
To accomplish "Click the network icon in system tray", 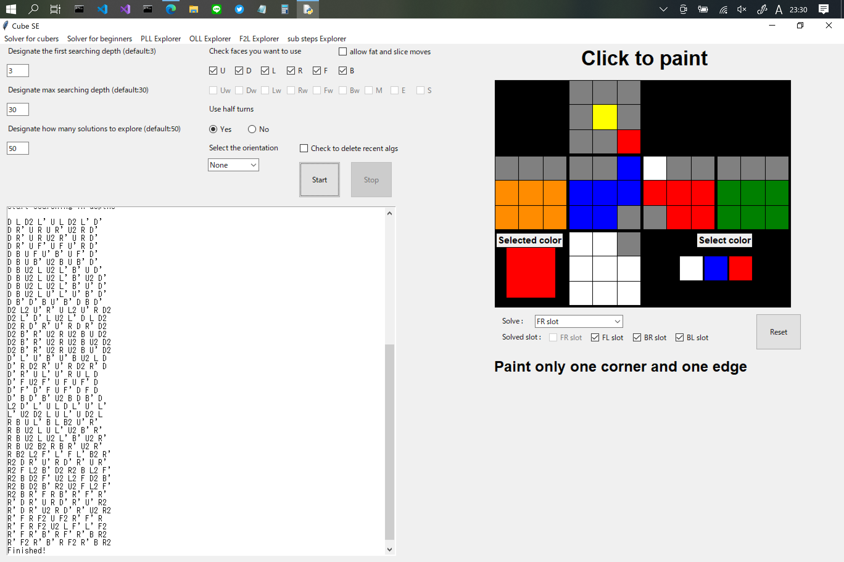I will (x=723, y=9).
